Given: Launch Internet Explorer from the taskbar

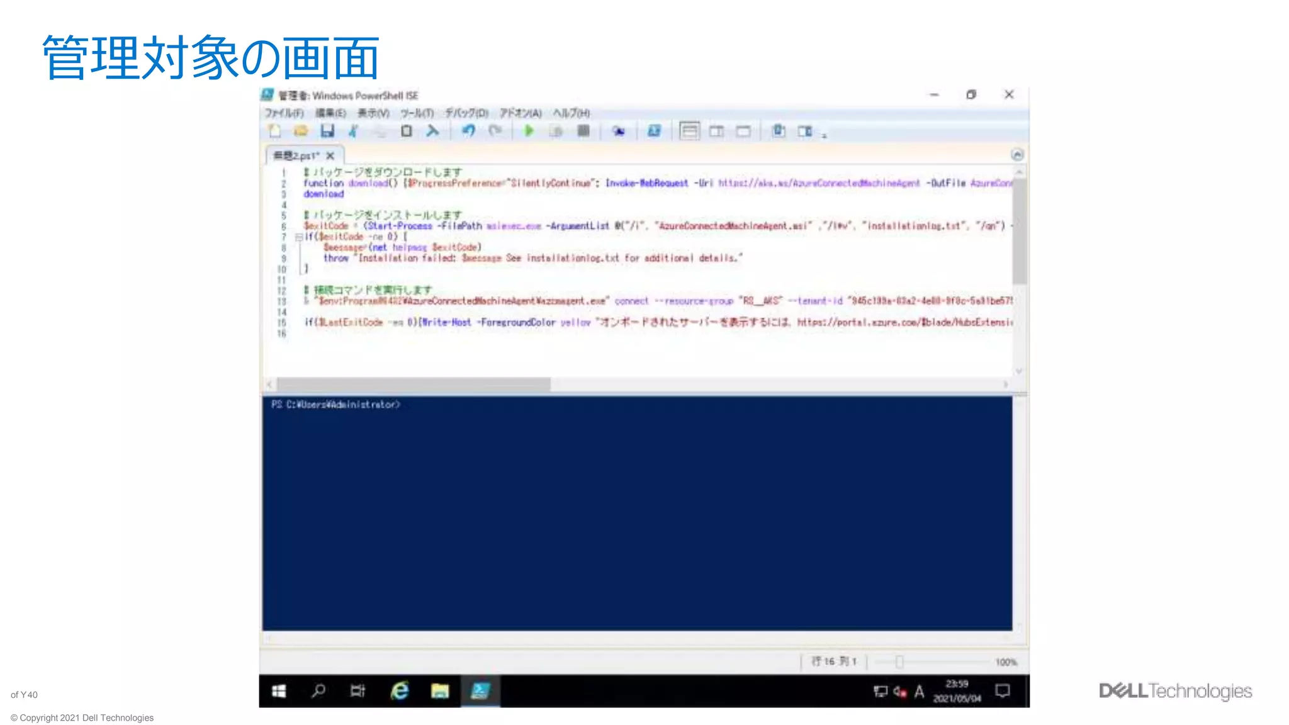Looking at the screenshot, I should click(x=400, y=691).
